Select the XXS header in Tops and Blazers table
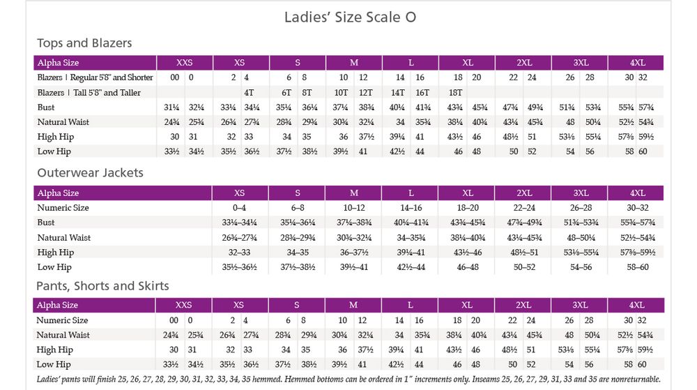 pyautogui.click(x=185, y=63)
